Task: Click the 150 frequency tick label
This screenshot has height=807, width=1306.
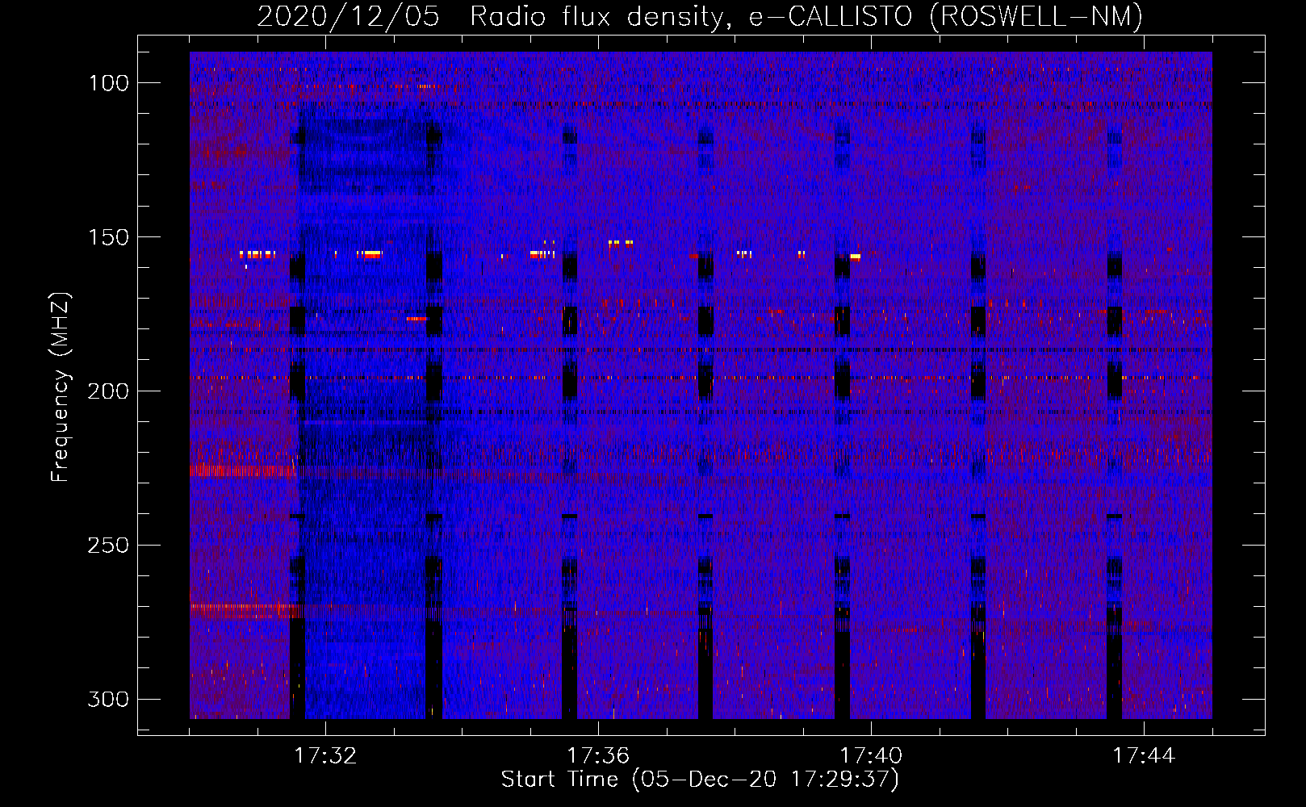Action: pos(108,237)
